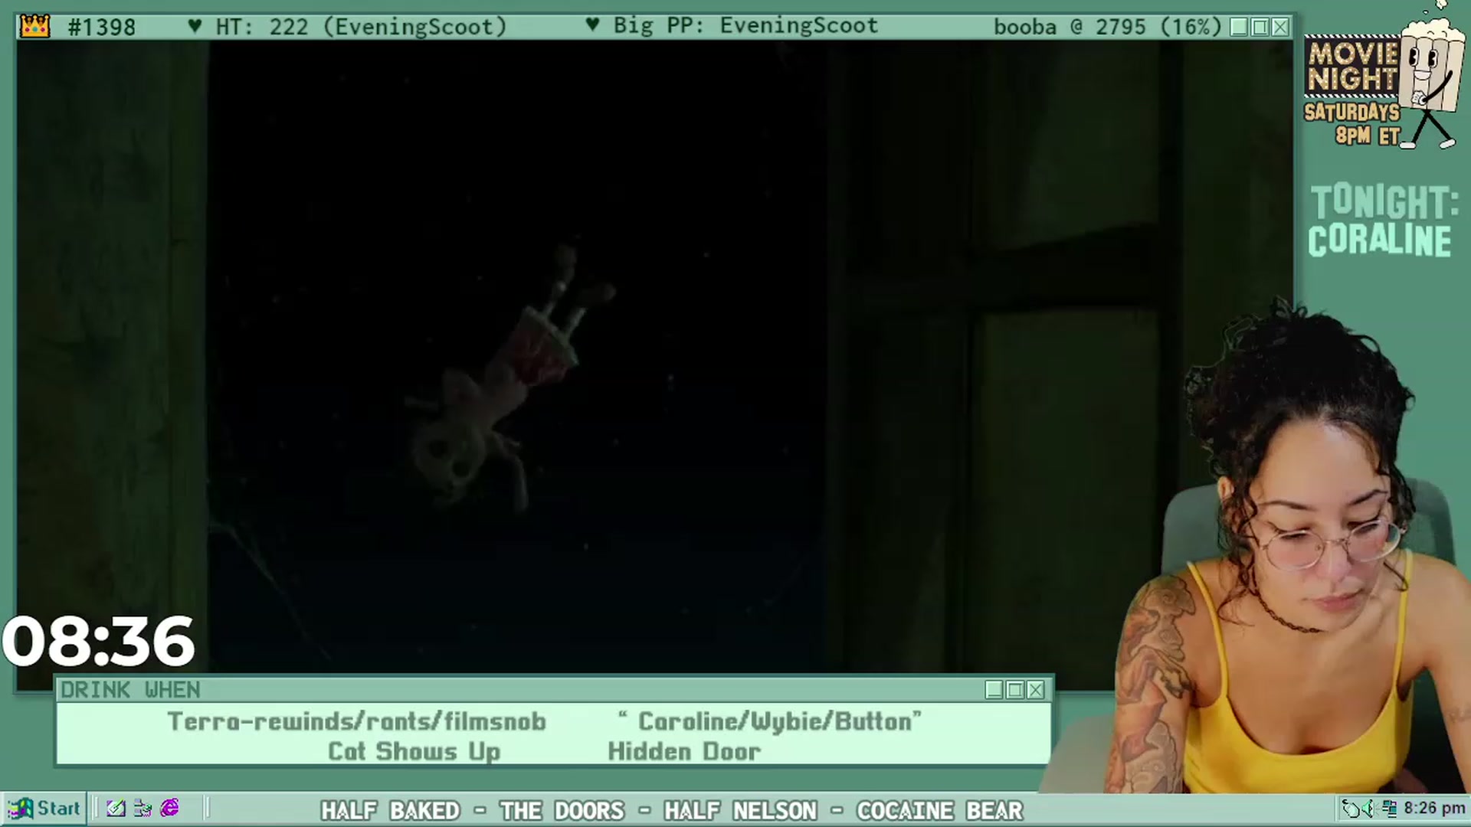Click "HALF NELSON" in the taskbar ticker
This screenshot has height=827, width=1471.
[x=740, y=810]
